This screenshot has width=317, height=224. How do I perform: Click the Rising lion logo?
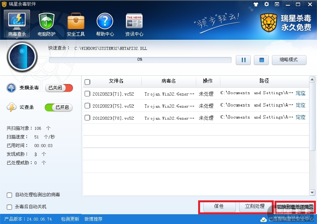click(269, 23)
